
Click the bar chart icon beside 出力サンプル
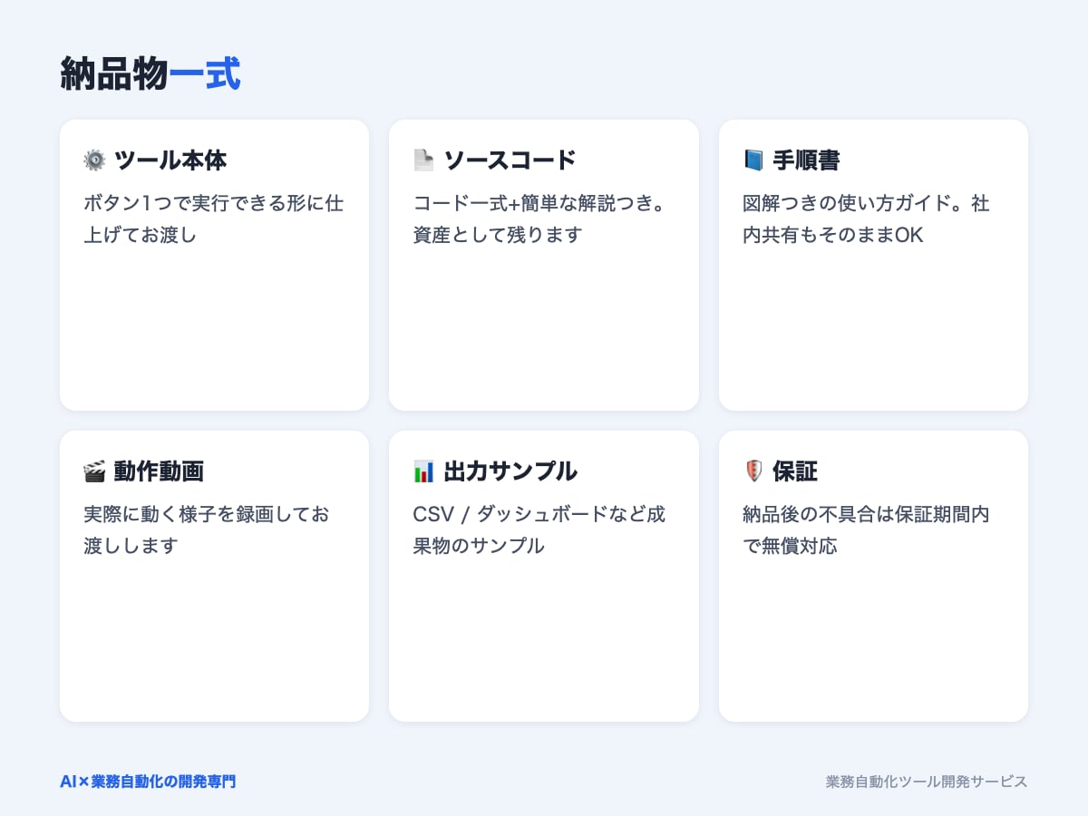point(423,471)
